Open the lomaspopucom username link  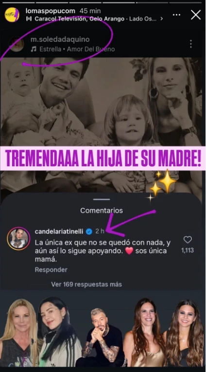[x=50, y=11]
